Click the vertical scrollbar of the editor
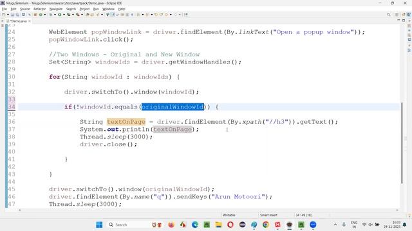The width and height of the screenshot is (412, 231). 402,142
